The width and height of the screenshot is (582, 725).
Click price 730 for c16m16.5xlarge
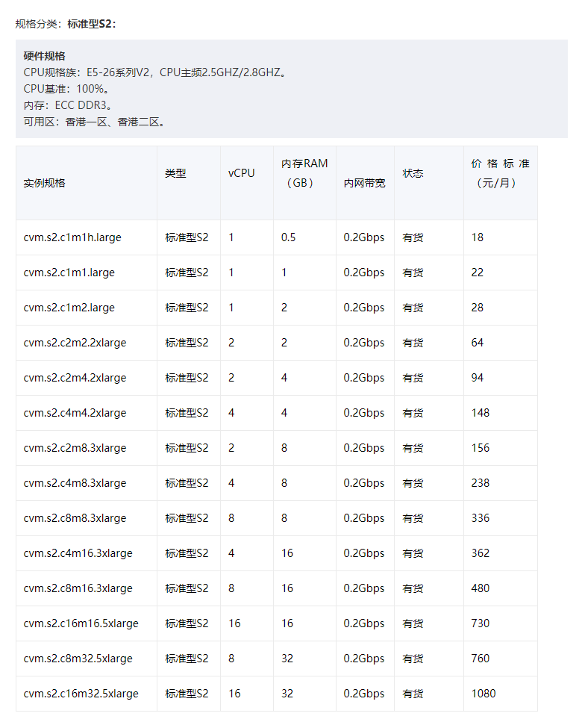click(481, 624)
